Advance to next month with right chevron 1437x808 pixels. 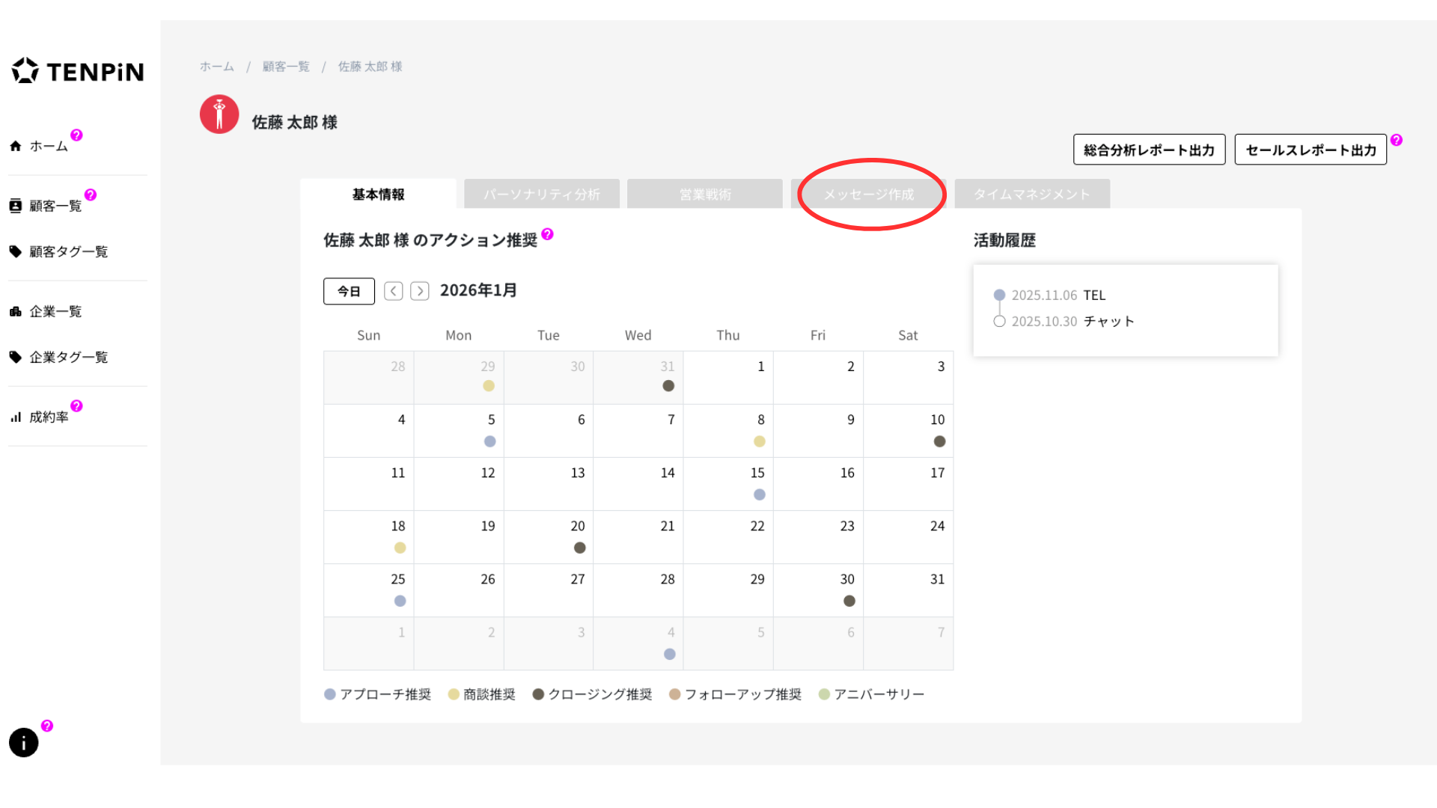(x=420, y=291)
